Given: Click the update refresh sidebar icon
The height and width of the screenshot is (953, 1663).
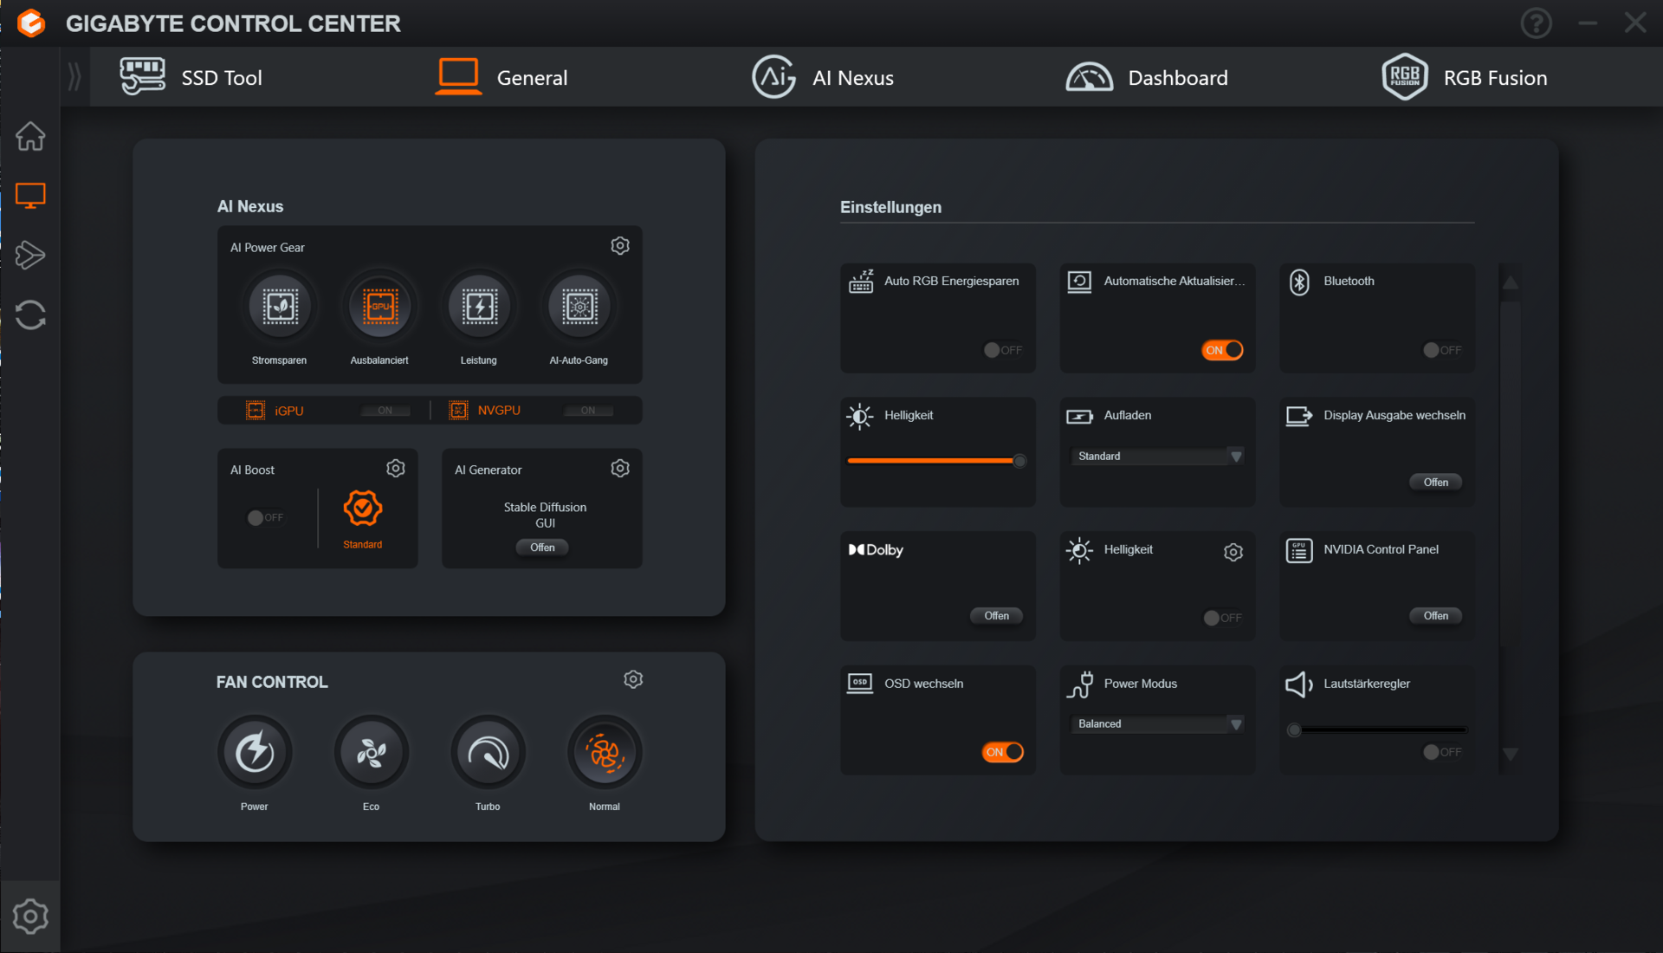Looking at the screenshot, I should point(30,315).
